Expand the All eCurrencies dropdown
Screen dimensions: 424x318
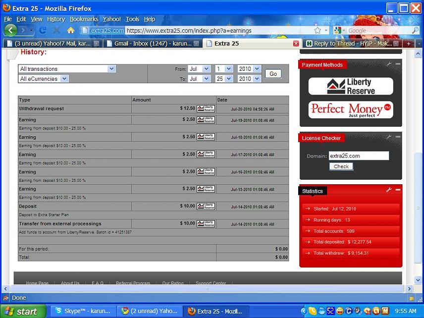[x=44, y=79]
